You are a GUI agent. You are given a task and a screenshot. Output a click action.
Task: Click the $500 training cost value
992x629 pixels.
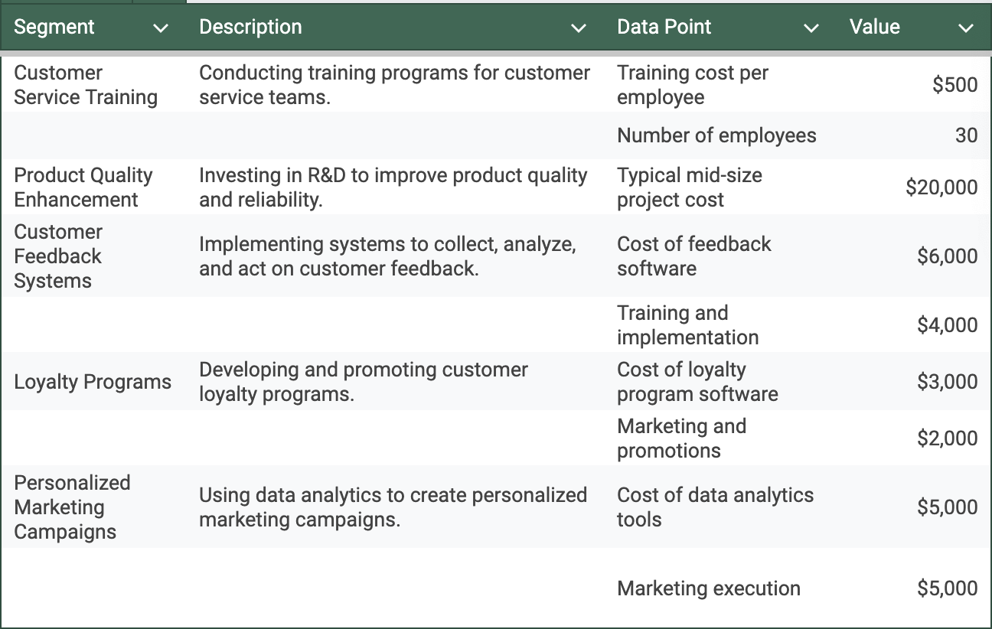point(954,85)
